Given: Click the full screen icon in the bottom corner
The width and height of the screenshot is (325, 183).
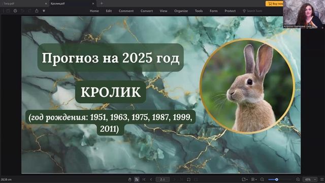Looking at the screenshot, I should [x=322, y=179].
